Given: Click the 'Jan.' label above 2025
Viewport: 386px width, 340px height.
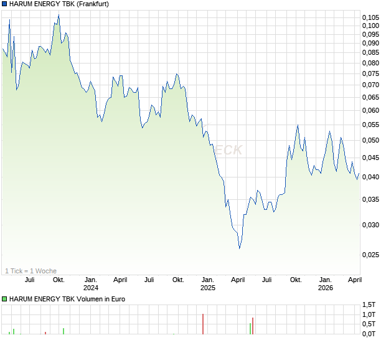Looking at the screenshot, I should [208, 280].
